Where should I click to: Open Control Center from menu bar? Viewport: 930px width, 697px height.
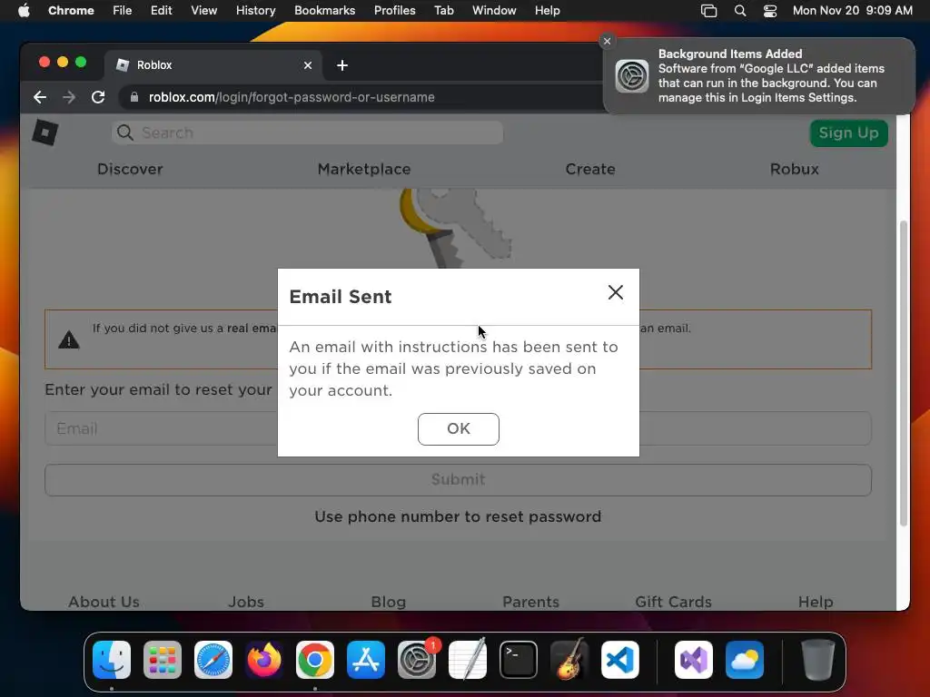pyautogui.click(x=770, y=10)
